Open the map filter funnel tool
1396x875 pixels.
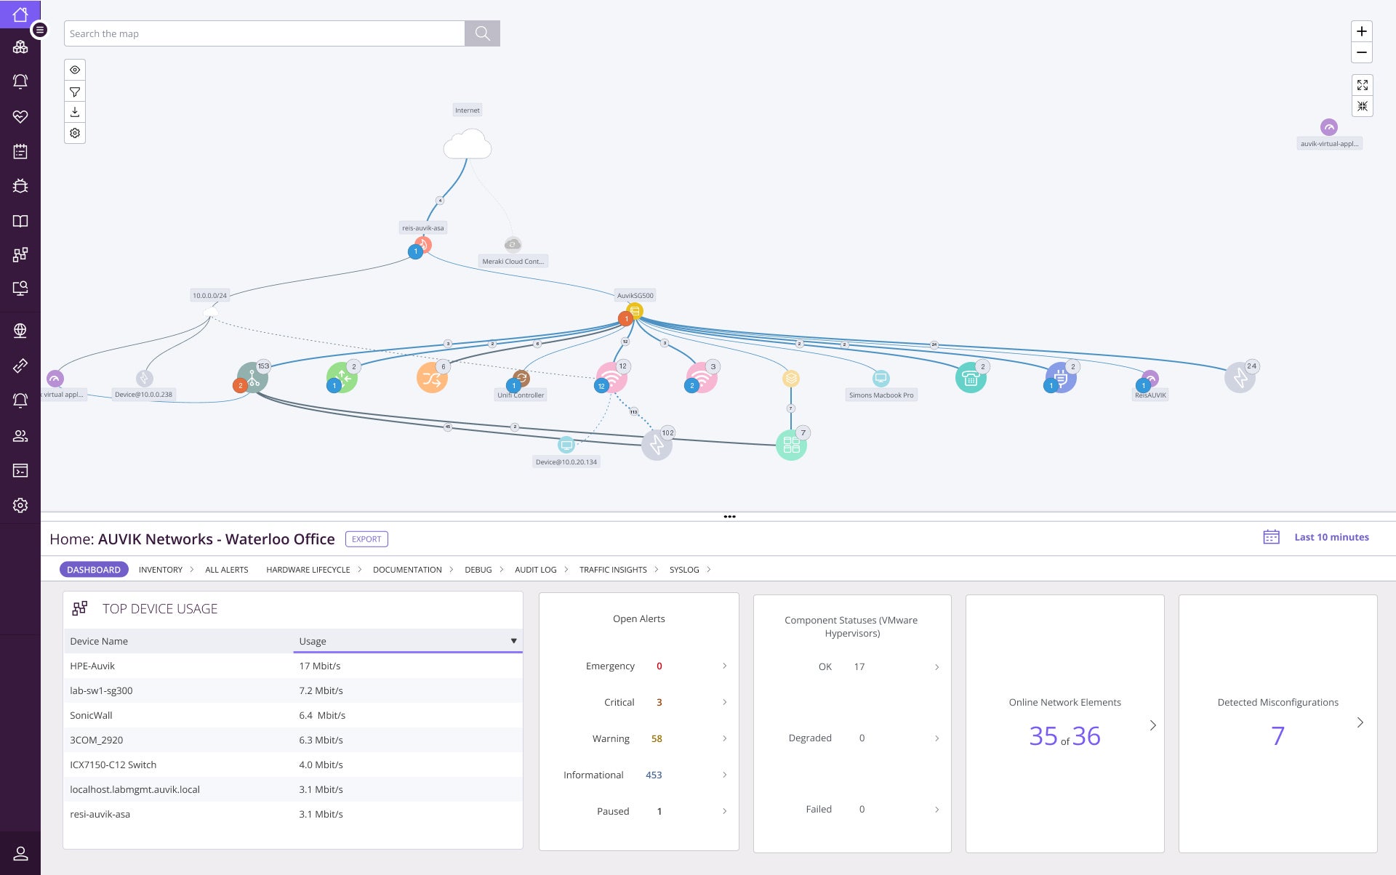click(x=75, y=92)
